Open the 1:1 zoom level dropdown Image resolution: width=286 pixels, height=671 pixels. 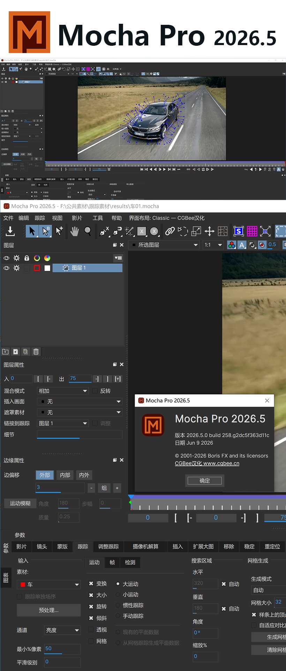pyautogui.click(x=213, y=245)
